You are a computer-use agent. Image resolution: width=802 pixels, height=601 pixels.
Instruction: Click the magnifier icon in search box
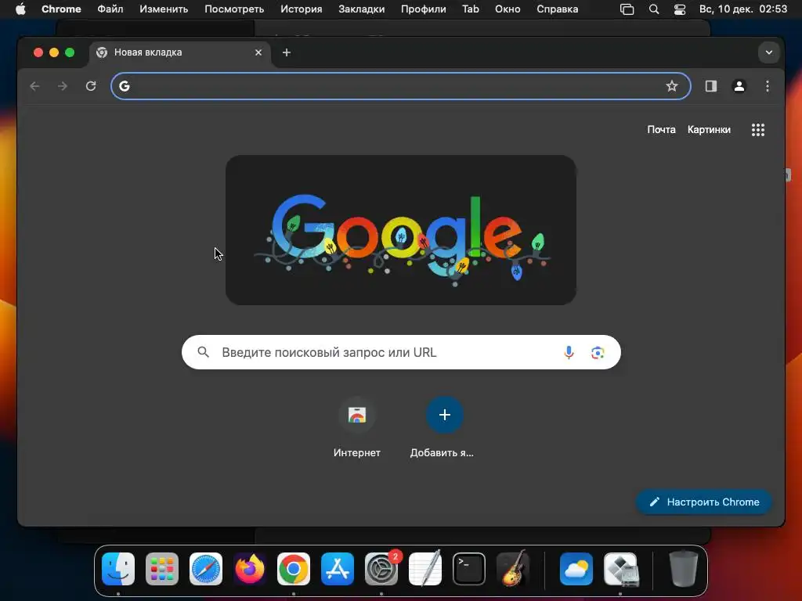(x=203, y=352)
